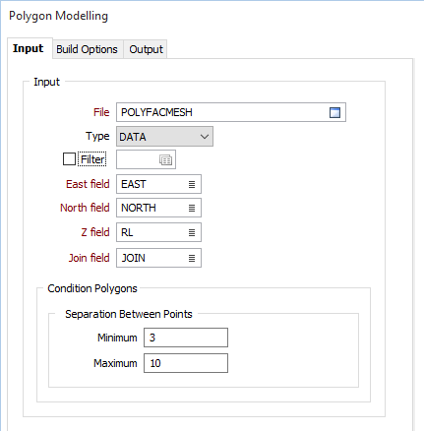Expand the Type dropdown showing DATA
This screenshot has width=424, height=431.
pyautogui.click(x=164, y=137)
